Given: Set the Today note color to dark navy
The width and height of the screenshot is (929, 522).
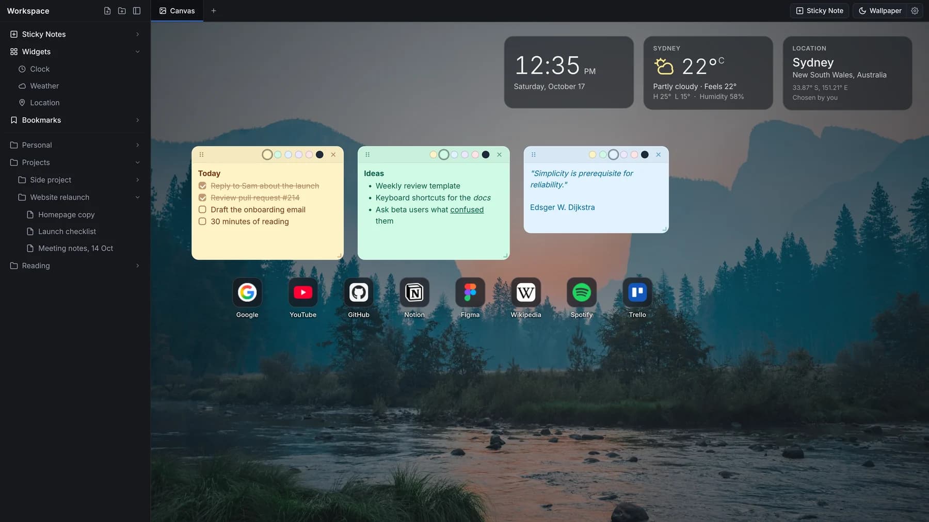Looking at the screenshot, I should (319, 155).
